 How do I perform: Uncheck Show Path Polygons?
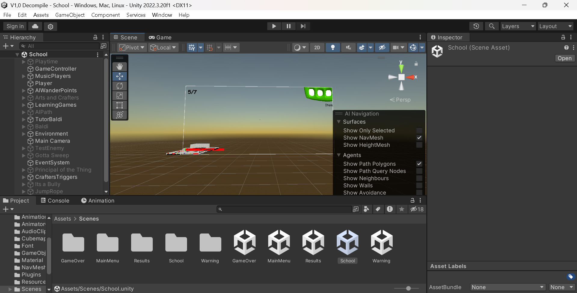(419, 164)
